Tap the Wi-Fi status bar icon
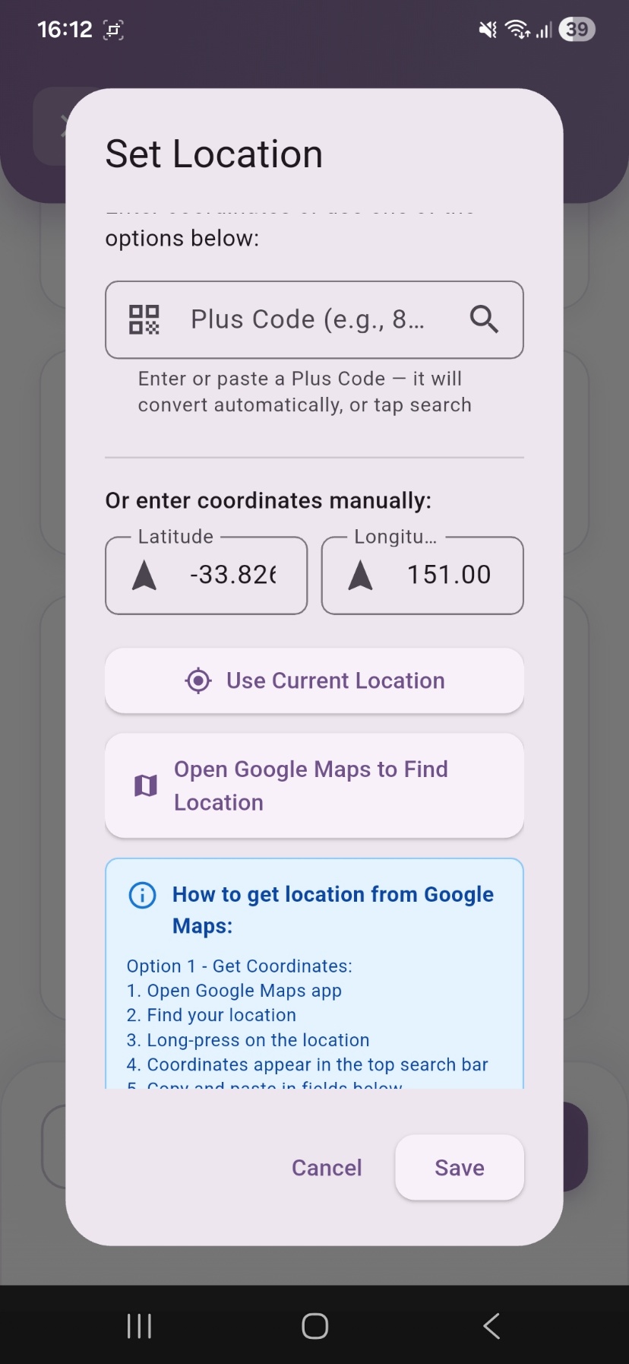Viewport: 629px width, 1364px height. pos(518,30)
